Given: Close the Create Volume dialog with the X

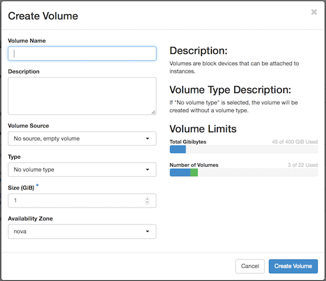Looking at the screenshot, I should click(x=314, y=12).
